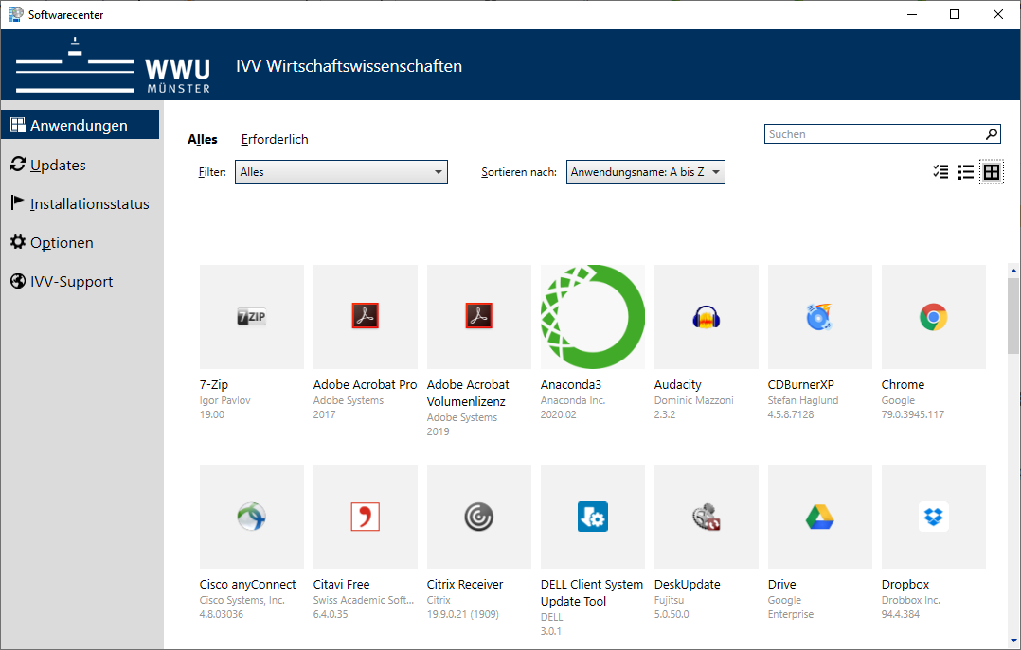The height and width of the screenshot is (650, 1021).
Task: Open DELL Client System Update Tool icon
Action: (x=593, y=517)
